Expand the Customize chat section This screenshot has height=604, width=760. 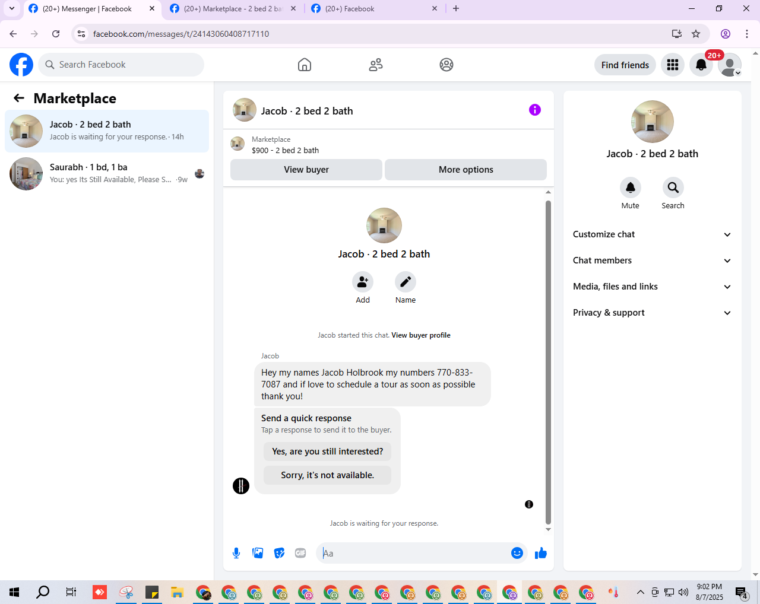(652, 234)
